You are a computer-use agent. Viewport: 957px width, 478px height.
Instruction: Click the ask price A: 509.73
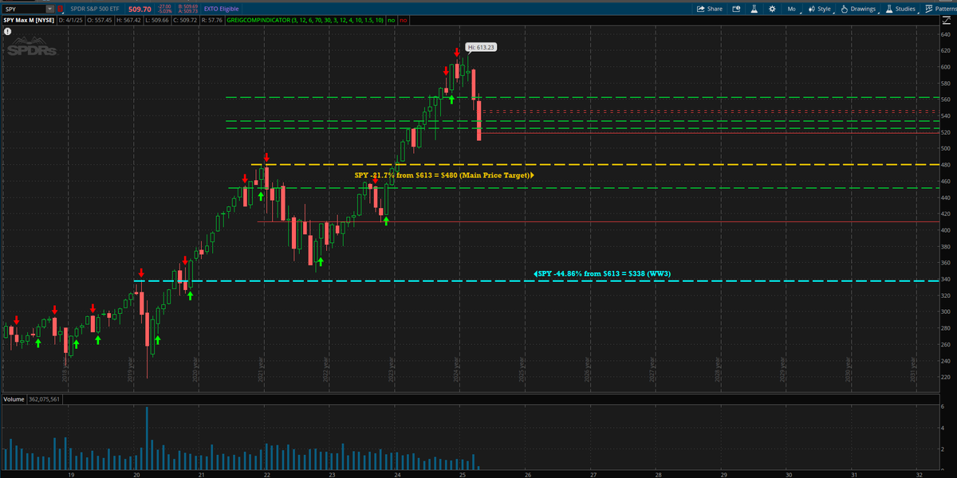pyautogui.click(x=188, y=12)
